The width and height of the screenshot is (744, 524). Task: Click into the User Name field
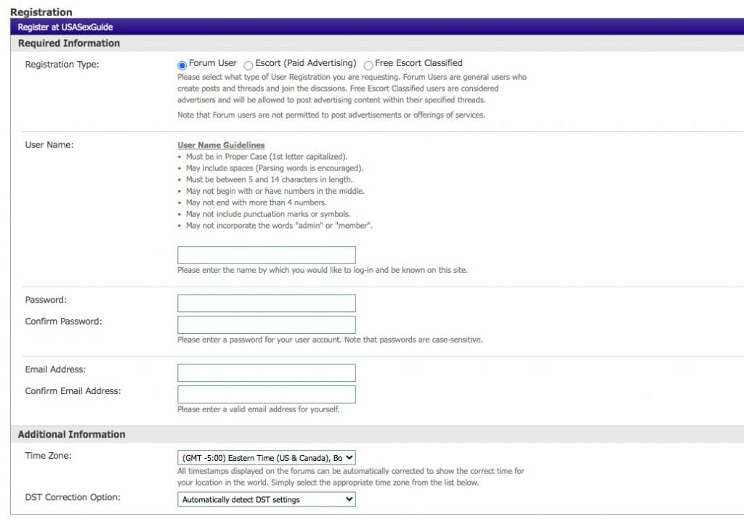[x=266, y=255]
